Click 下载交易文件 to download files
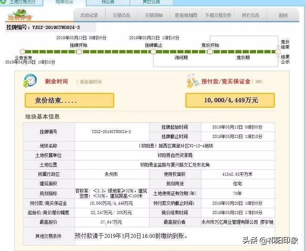This screenshot has height=251, width=305. [218, 16]
